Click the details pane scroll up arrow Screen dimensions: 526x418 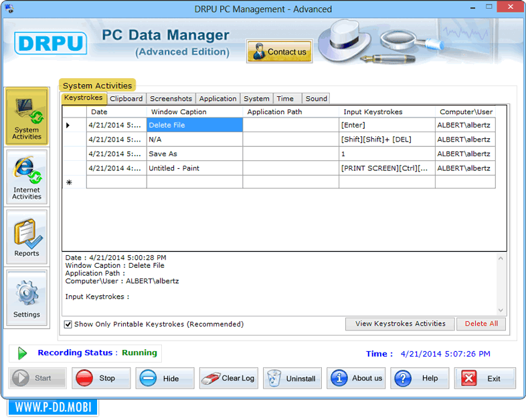tap(501, 258)
